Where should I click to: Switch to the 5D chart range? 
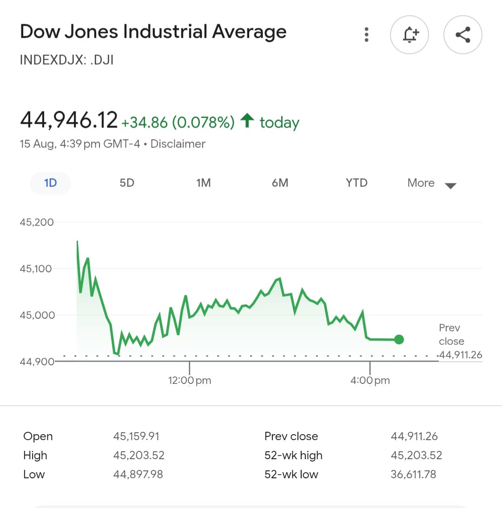(x=126, y=183)
